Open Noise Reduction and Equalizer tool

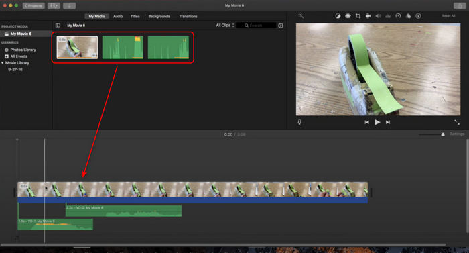388,16
